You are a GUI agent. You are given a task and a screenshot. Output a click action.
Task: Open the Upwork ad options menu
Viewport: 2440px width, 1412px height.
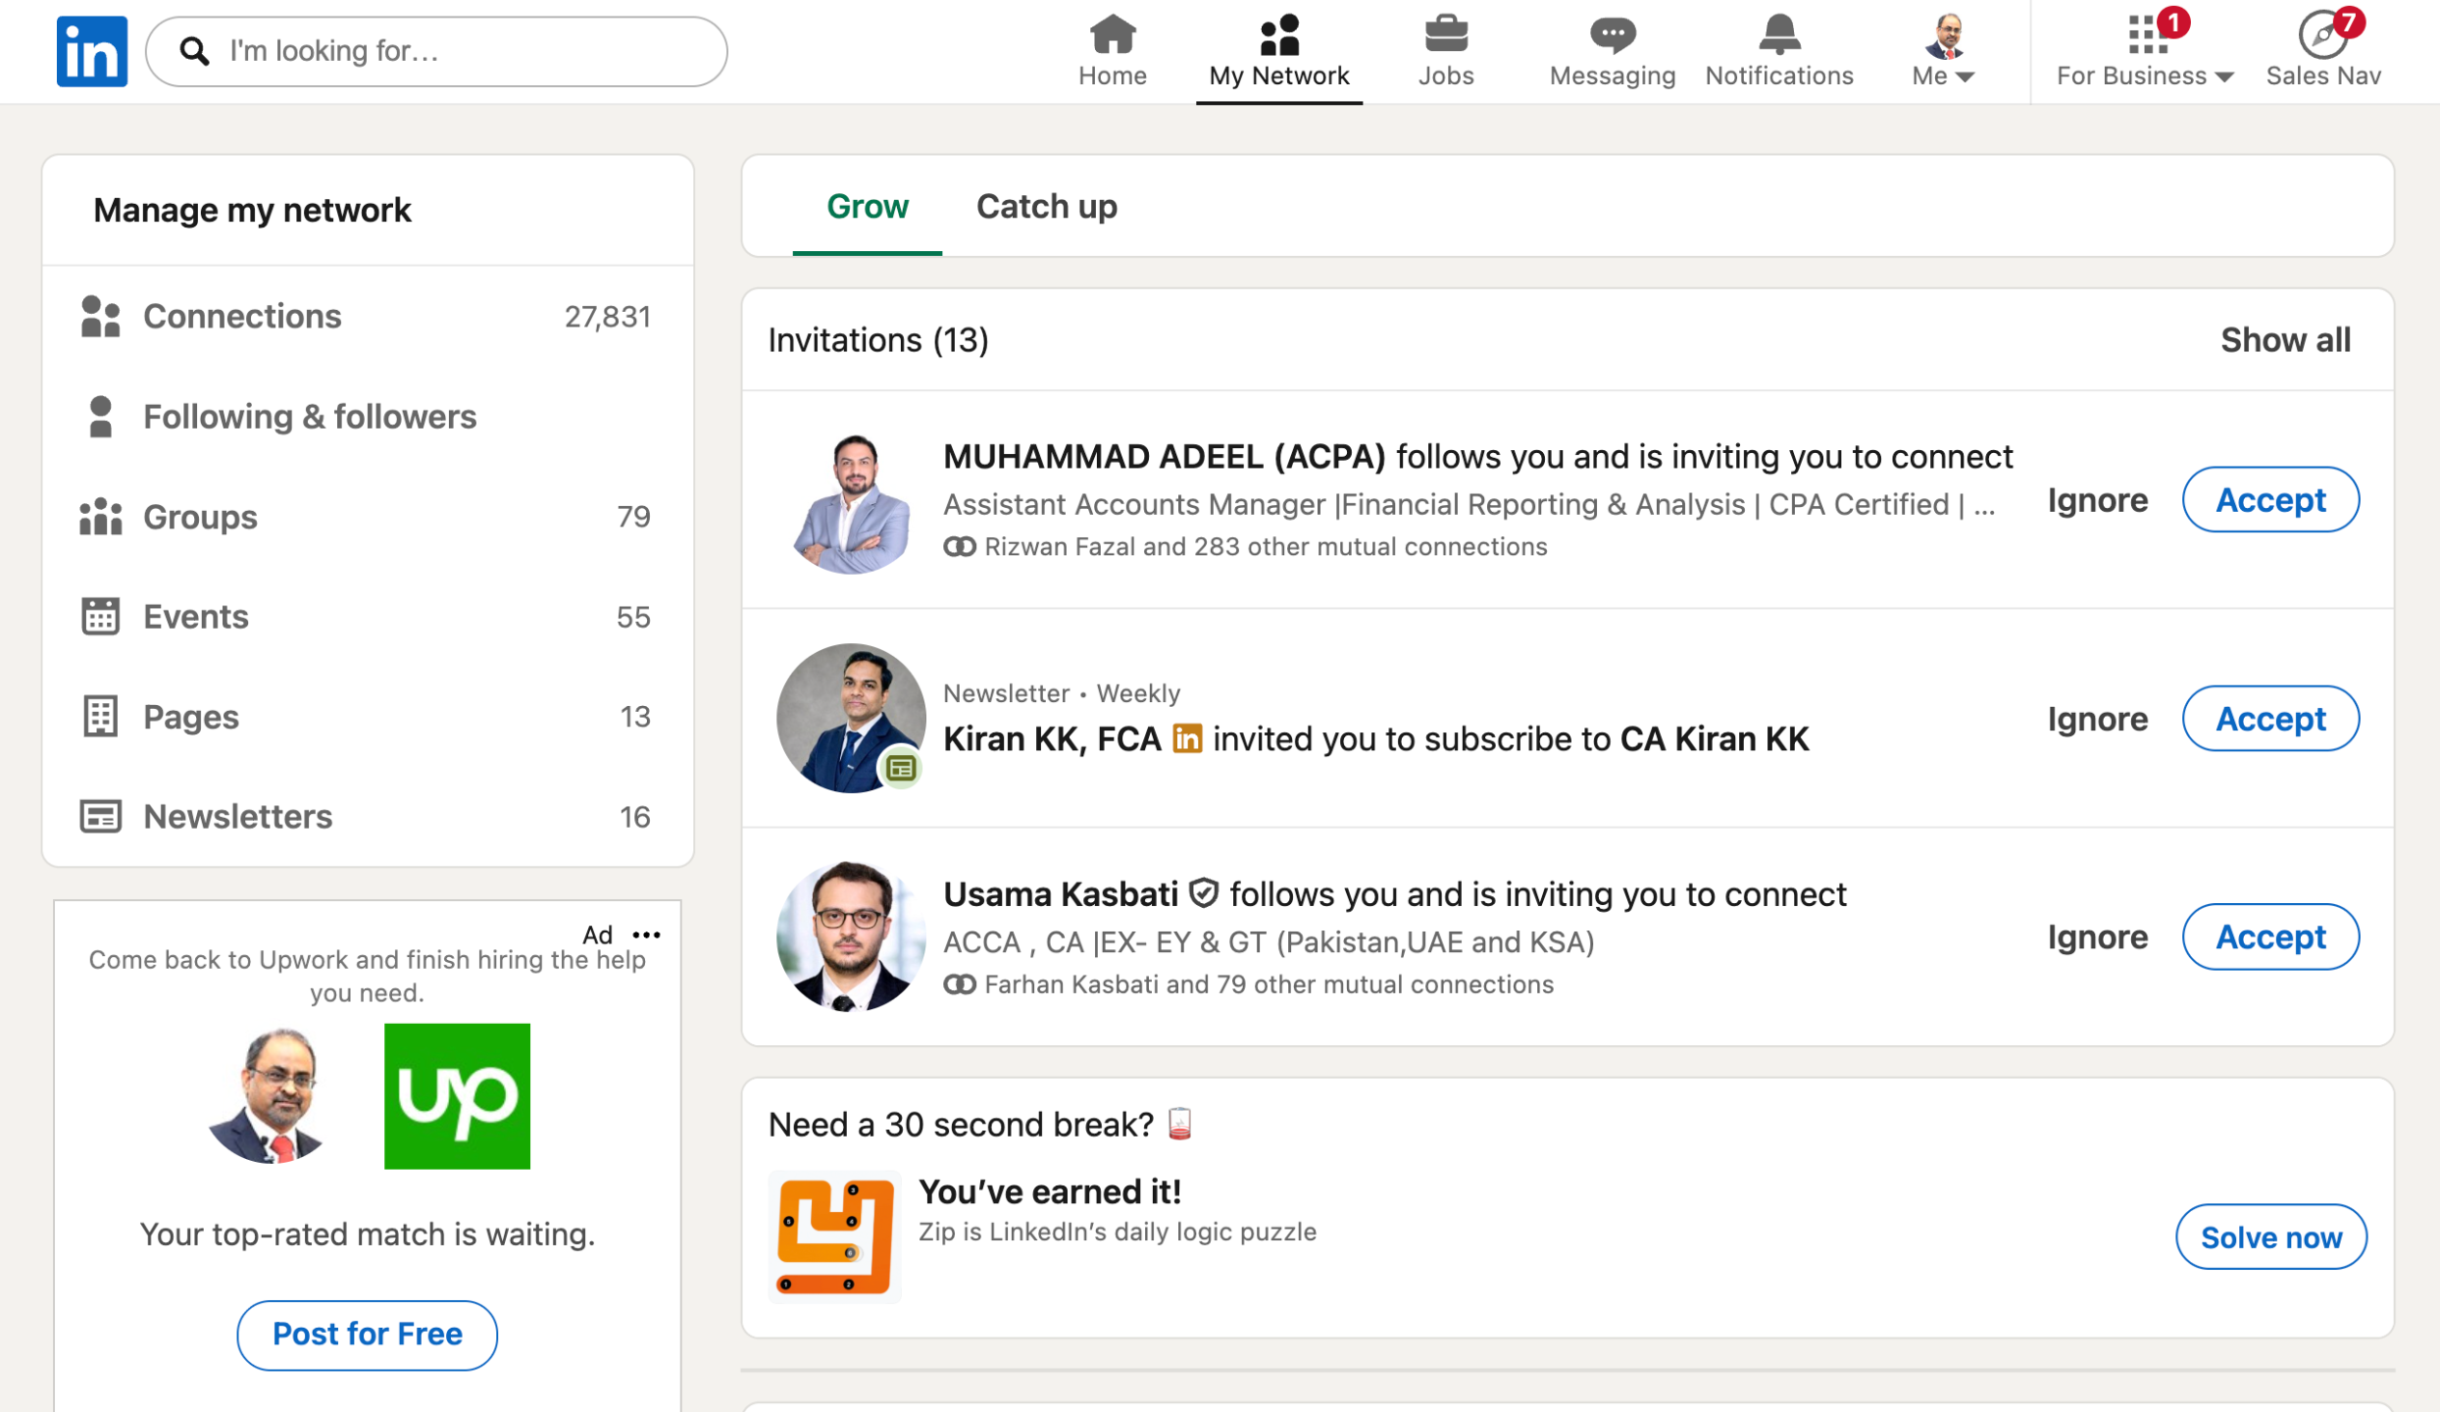pyautogui.click(x=646, y=934)
